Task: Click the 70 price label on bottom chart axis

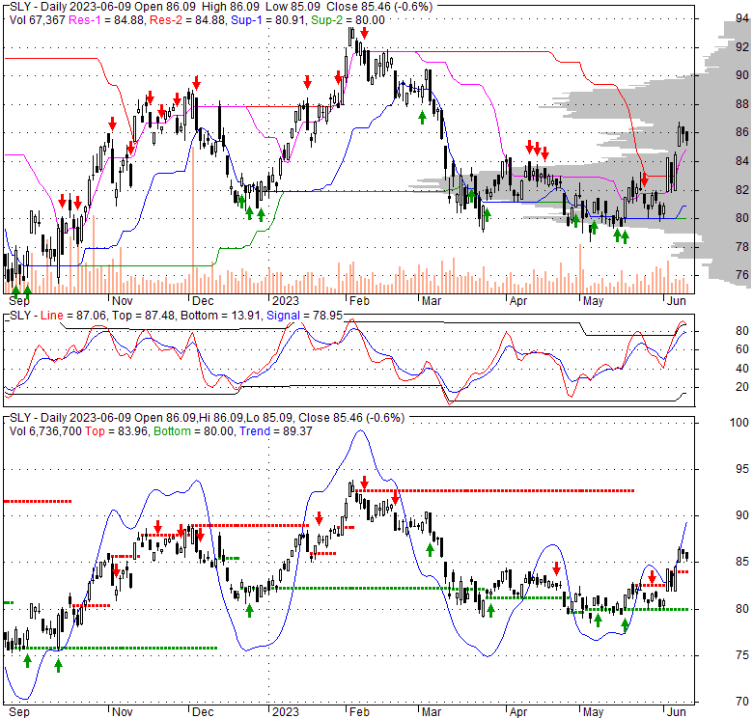Action: tap(742, 702)
